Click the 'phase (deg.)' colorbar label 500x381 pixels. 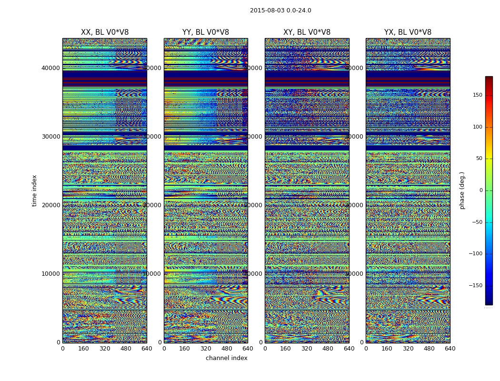(462, 190)
